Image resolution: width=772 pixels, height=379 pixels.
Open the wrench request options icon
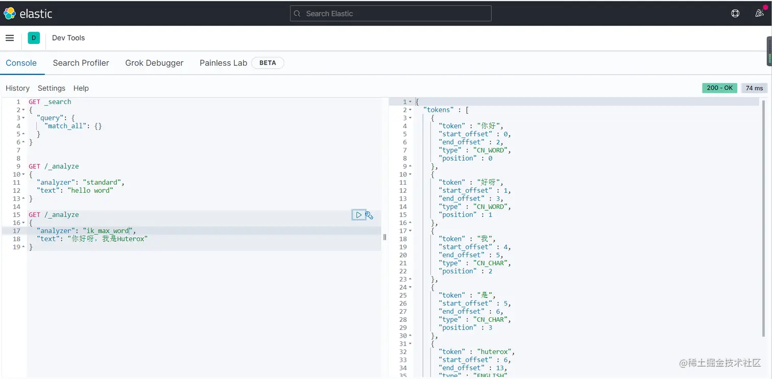pos(369,215)
